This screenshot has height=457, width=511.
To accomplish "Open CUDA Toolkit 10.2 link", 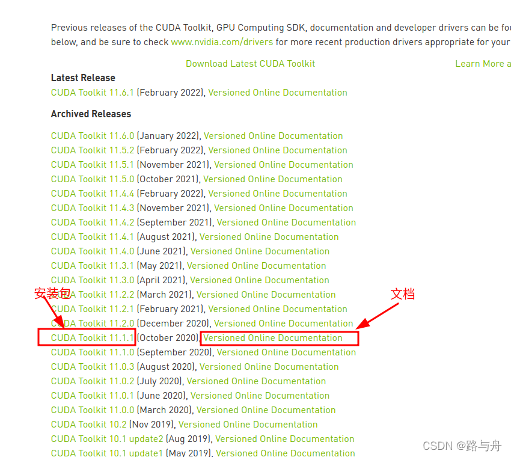I will click(88, 425).
